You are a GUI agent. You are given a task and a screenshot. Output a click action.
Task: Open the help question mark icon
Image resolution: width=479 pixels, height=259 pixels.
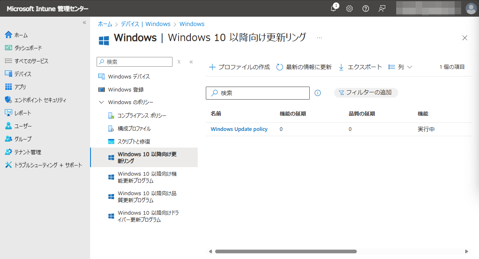[366, 9]
